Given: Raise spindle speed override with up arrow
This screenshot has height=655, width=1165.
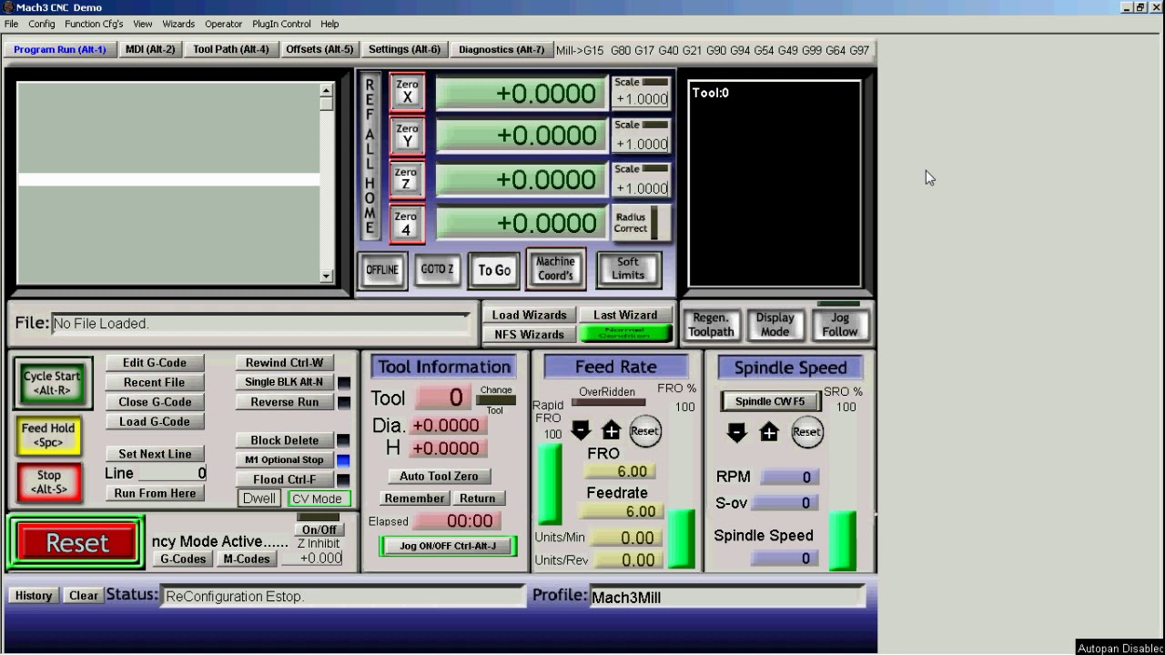Looking at the screenshot, I should (x=769, y=432).
